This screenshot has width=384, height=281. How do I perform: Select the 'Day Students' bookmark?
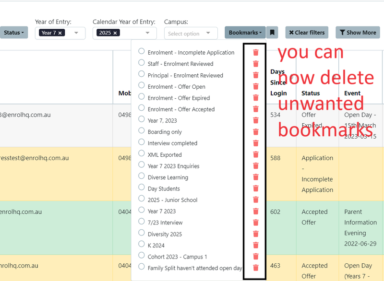click(142, 188)
